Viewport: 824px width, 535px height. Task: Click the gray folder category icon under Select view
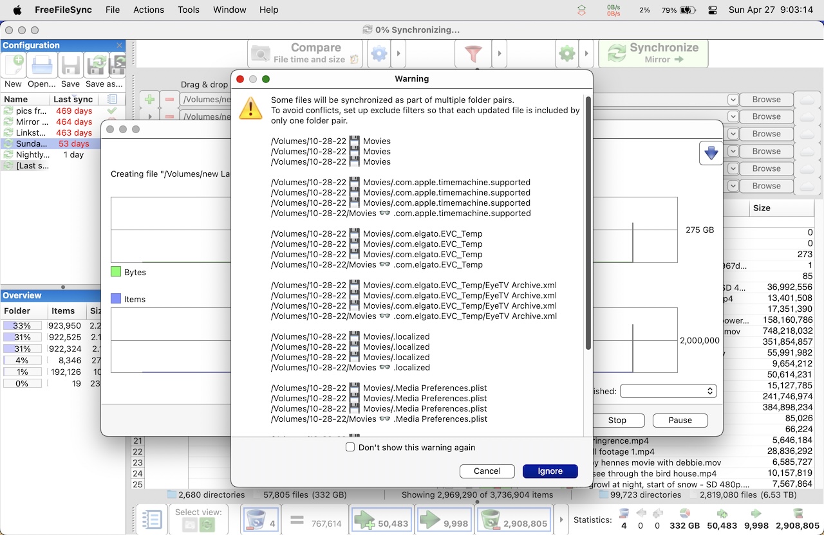190,525
